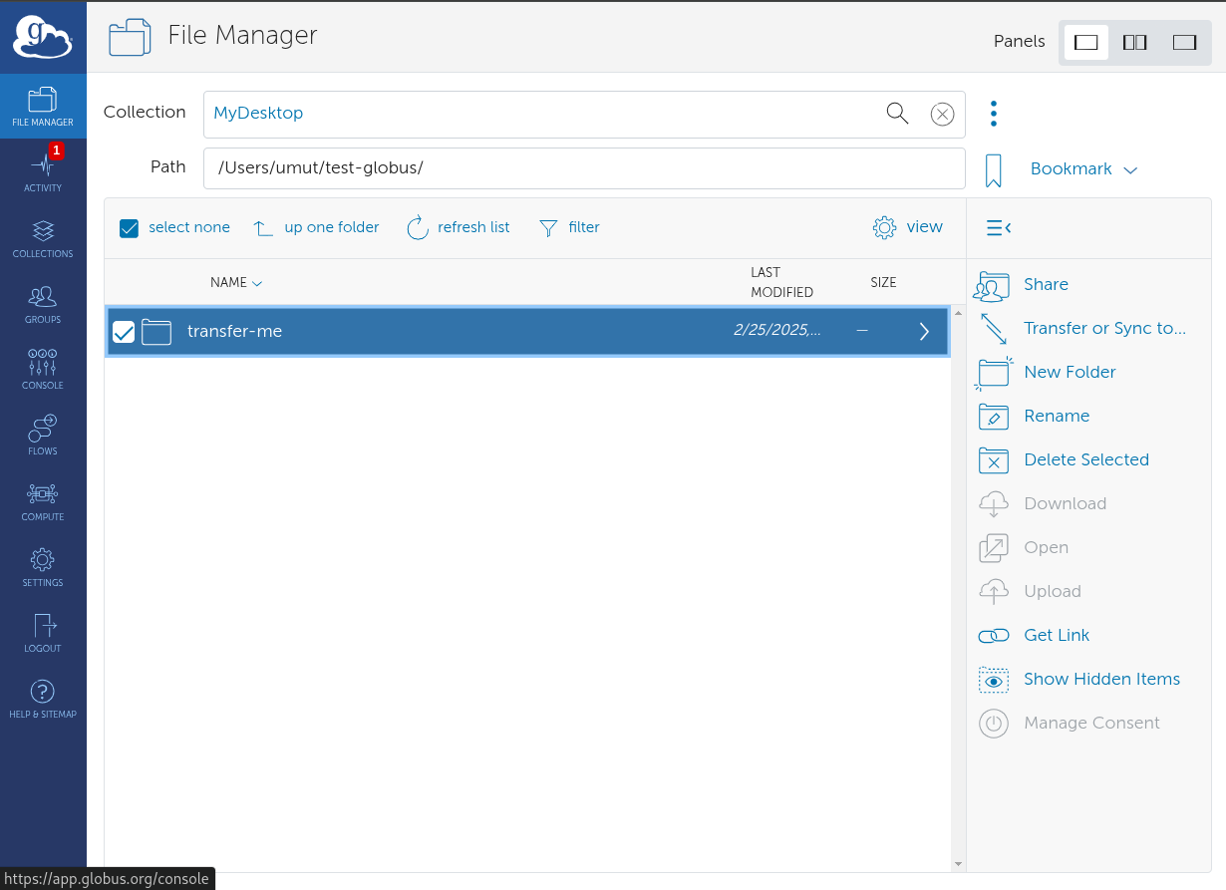Click the Logout sidebar icon

pyautogui.click(x=43, y=634)
